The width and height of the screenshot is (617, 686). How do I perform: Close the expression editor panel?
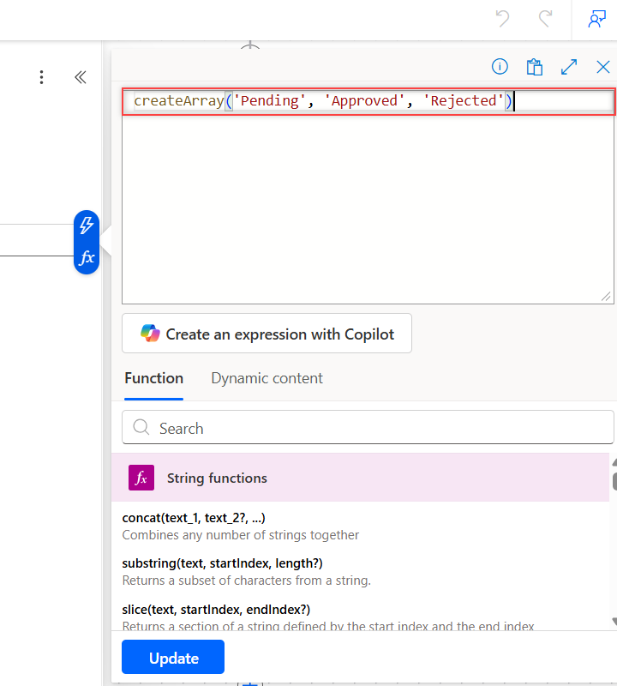(x=603, y=67)
